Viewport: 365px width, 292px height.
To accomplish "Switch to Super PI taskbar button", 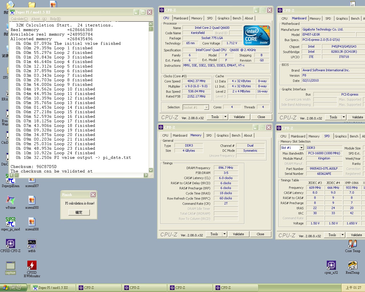I will pyautogui.click(x=53, y=288).
